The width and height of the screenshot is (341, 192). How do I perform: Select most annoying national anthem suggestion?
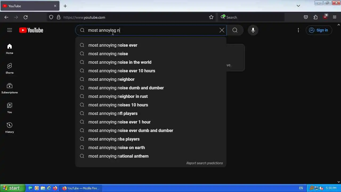(151, 156)
